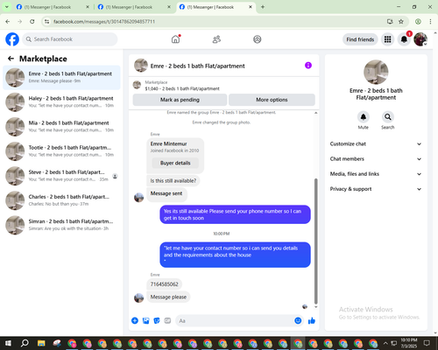
Task: Show hidden system tray icons
Action: 385,343
